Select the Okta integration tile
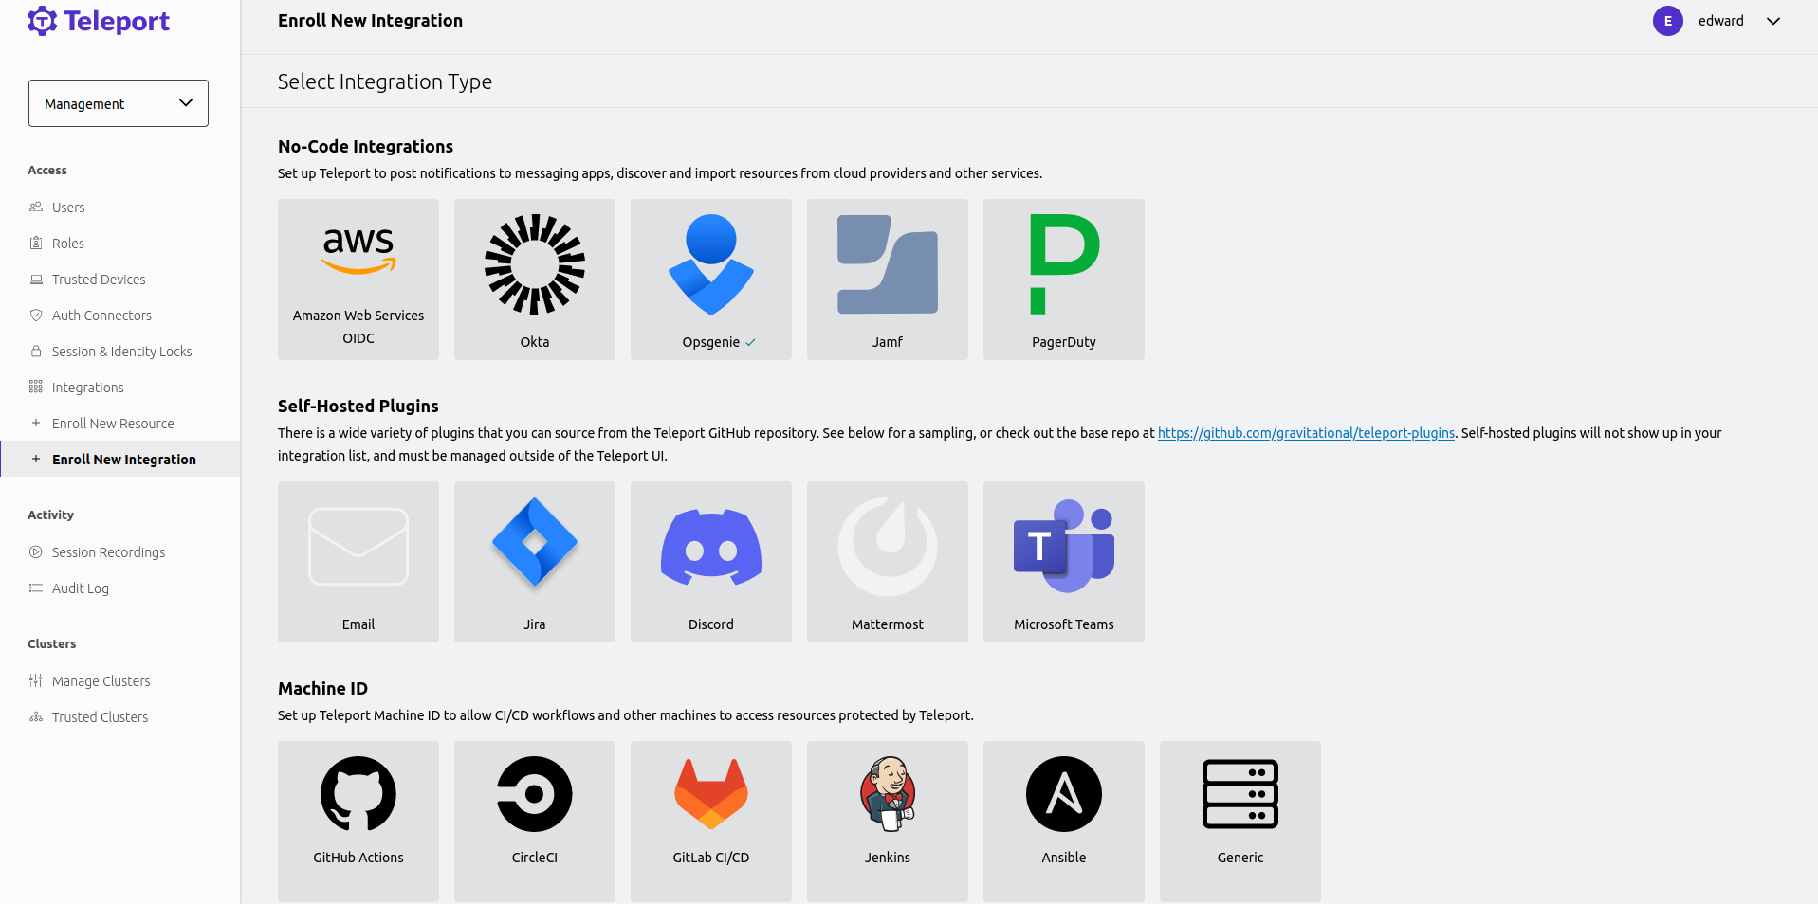The width and height of the screenshot is (1818, 904). [x=534, y=279]
